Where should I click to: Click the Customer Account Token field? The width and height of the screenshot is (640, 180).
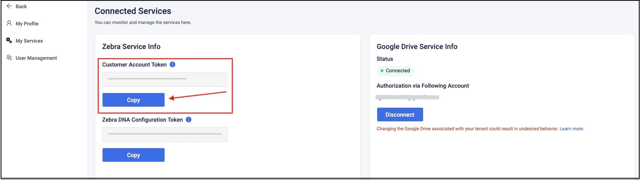165,79
